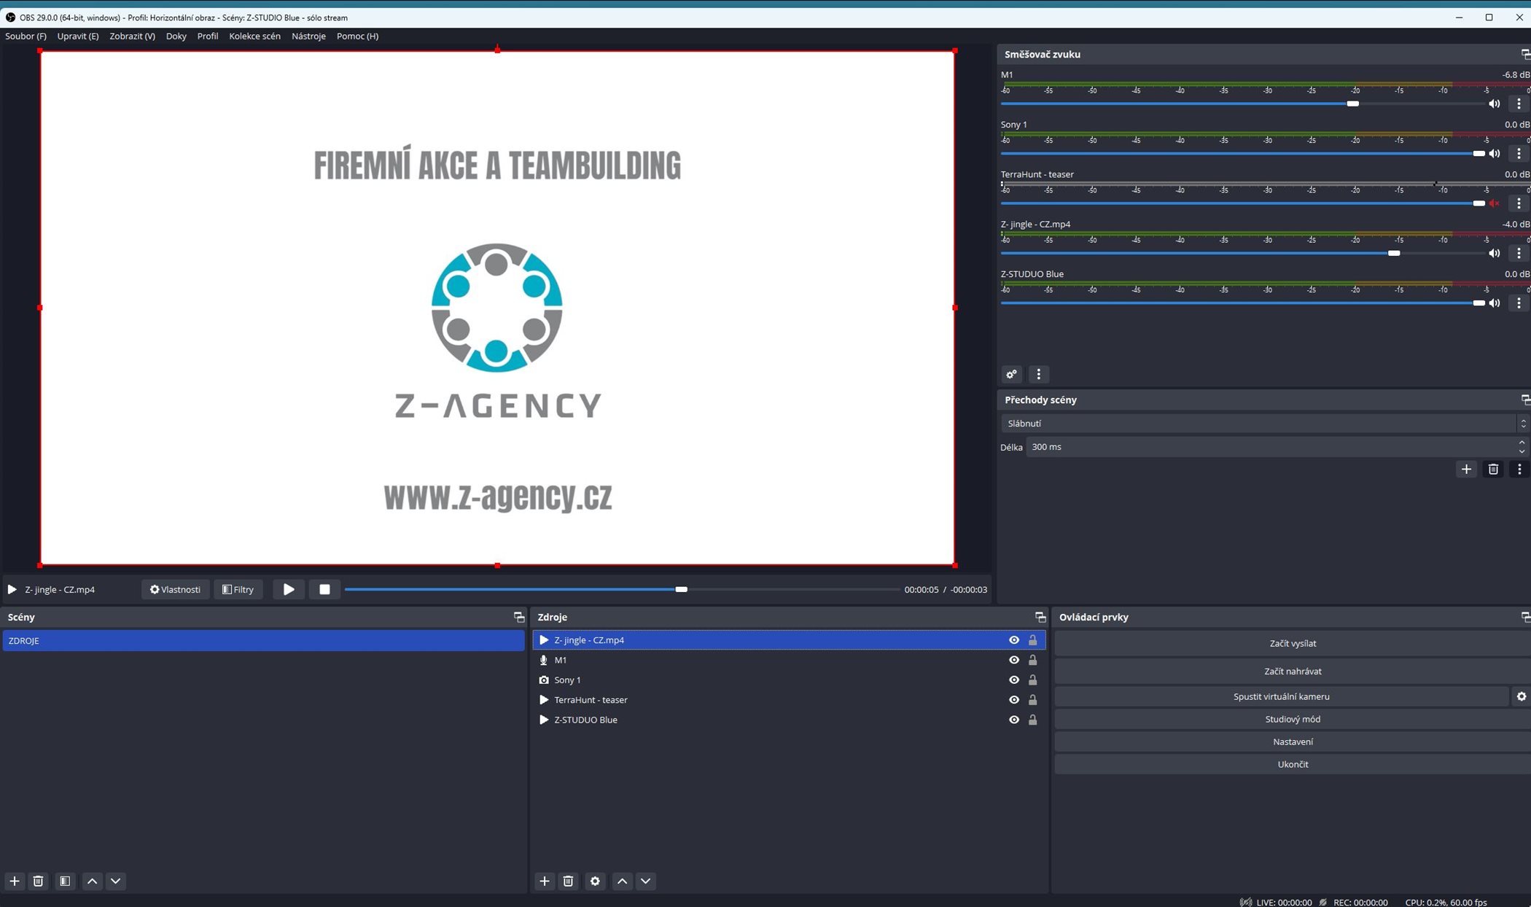Open virtual camera settings gear
1531x907 pixels.
(x=1521, y=696)
